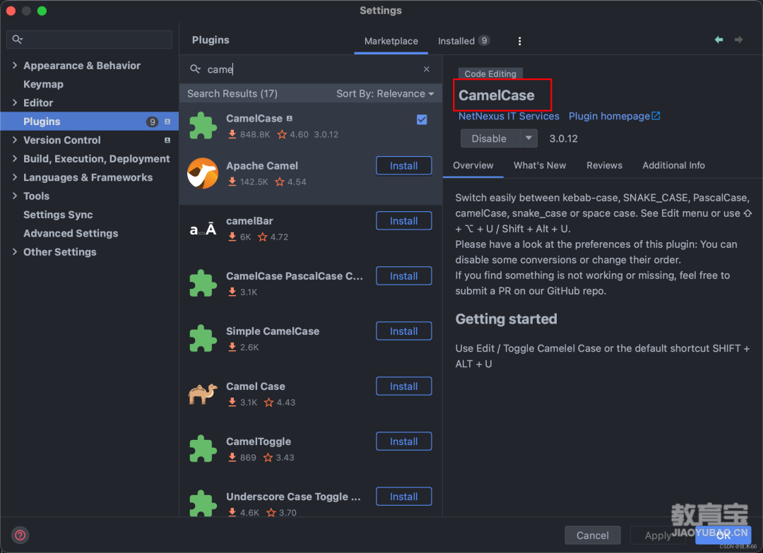763x553 pixels.
Task: Click the Cancel button
Action: pos(592,535)
